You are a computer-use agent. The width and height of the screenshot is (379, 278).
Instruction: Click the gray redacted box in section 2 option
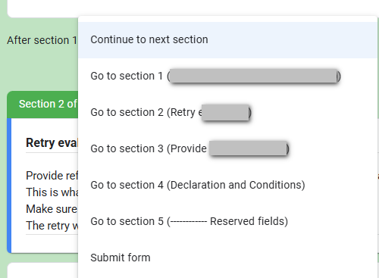[x=225, y=112]
